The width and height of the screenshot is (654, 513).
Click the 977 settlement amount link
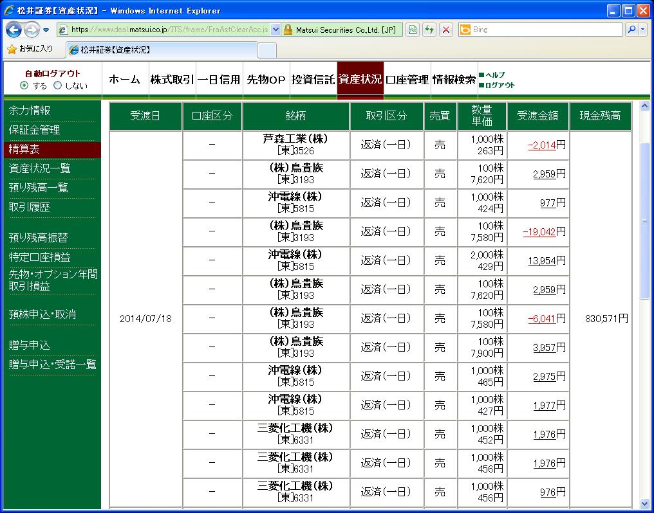[548, 203]
